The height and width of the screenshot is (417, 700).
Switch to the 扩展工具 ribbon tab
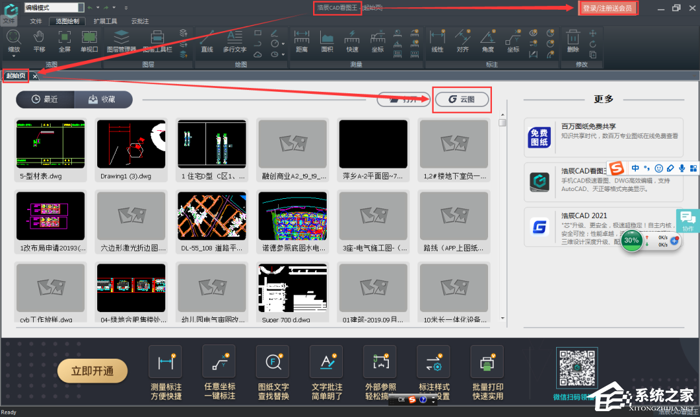point(106,21)
